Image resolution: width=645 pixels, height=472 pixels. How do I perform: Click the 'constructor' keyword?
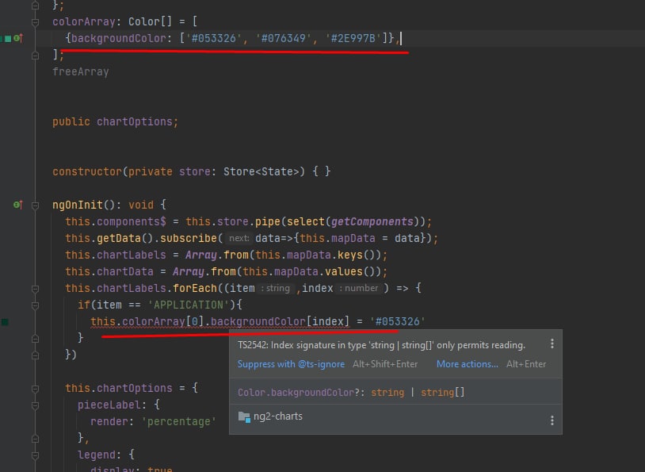point(87,172)
